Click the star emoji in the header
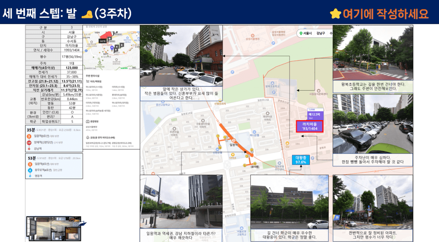Viewport: 439px width, 242px height. pos(336,13)
